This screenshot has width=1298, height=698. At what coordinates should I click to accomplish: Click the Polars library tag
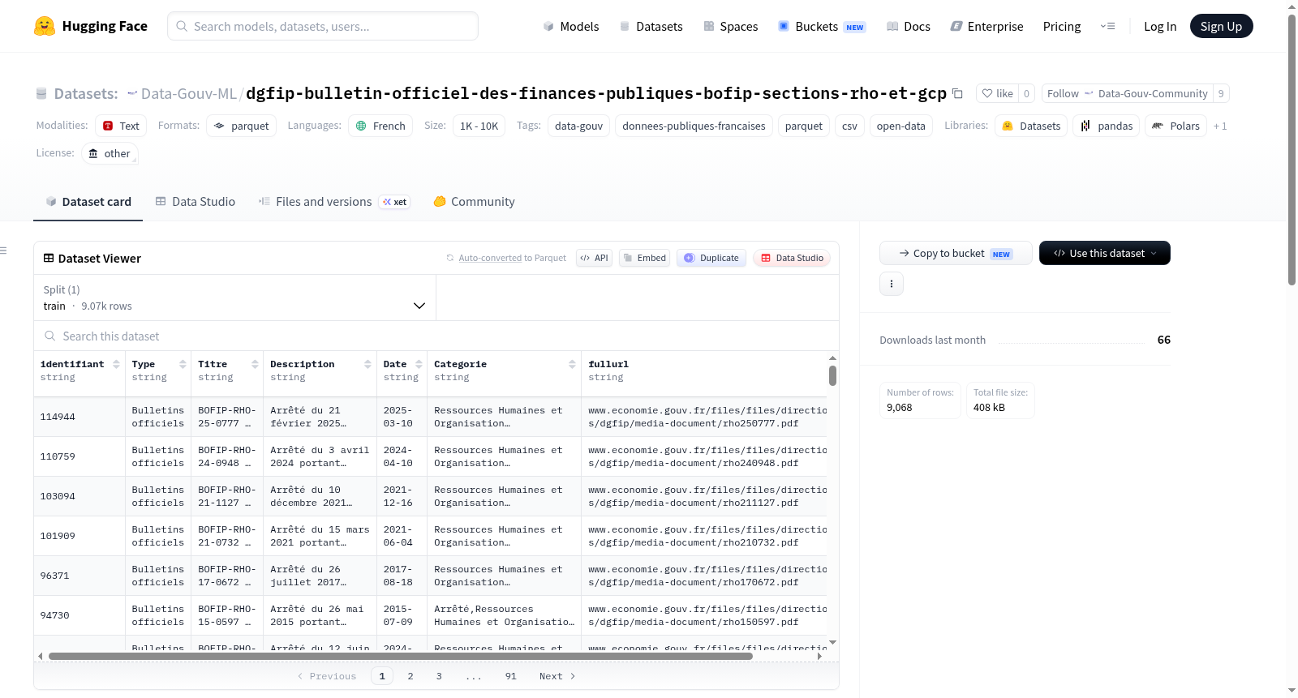tap(1176, 126)
